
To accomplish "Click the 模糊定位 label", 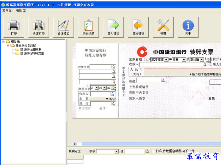I will pyautogui.click(x=75, y=151).
